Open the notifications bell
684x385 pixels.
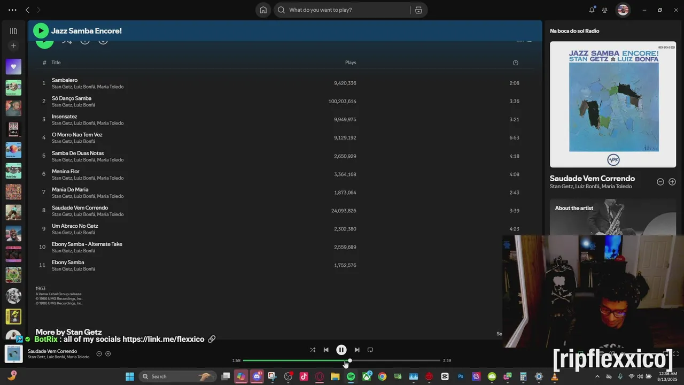(592, 10)
